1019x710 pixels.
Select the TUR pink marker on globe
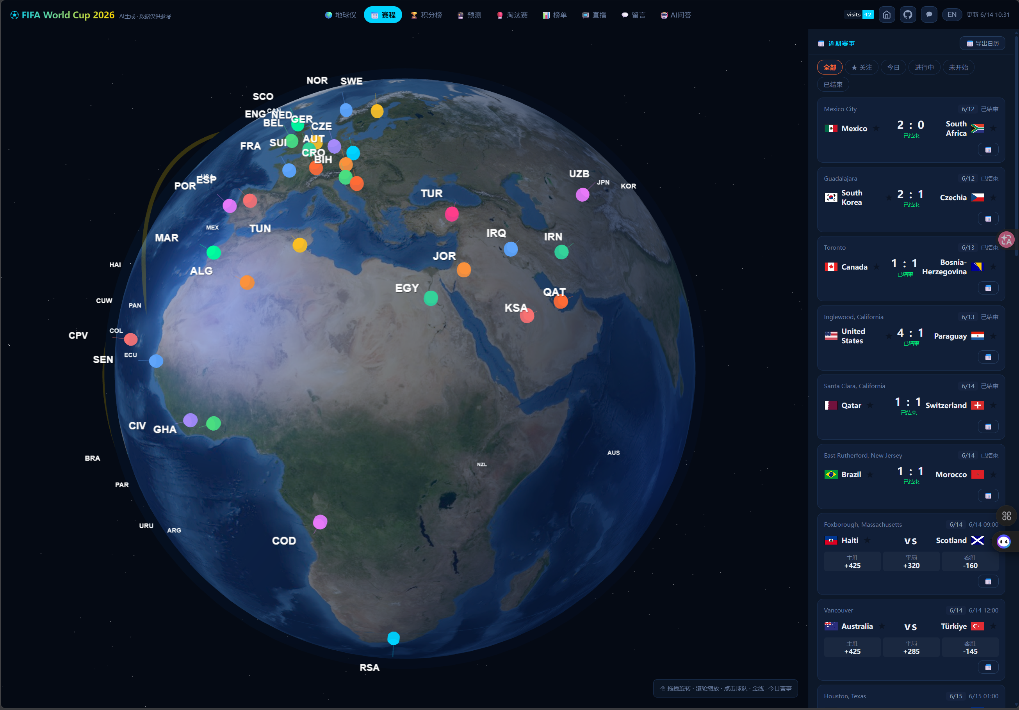(x=452, y=214)
